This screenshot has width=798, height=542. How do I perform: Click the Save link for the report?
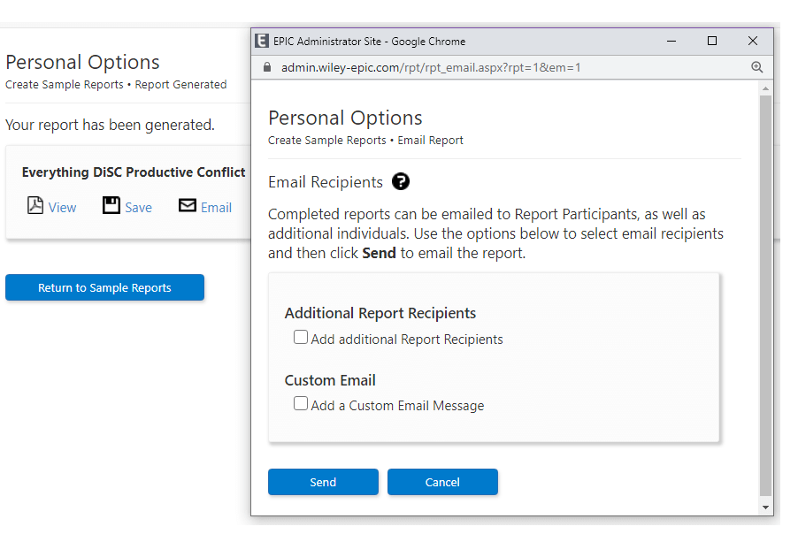coord(138,208)
